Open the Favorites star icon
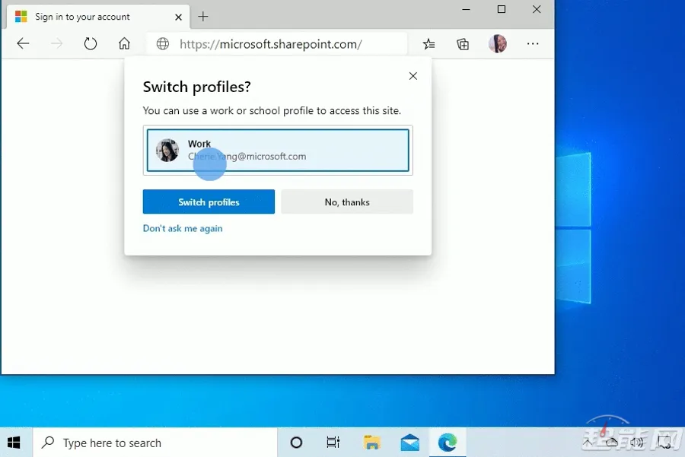Screen dimensions: 685x457 429,43
